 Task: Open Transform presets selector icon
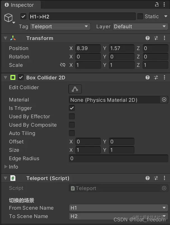[x=156, y=38]
